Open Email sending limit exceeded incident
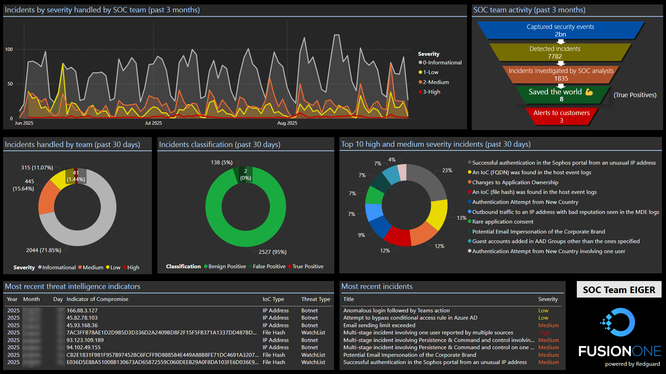 point(379,325)
